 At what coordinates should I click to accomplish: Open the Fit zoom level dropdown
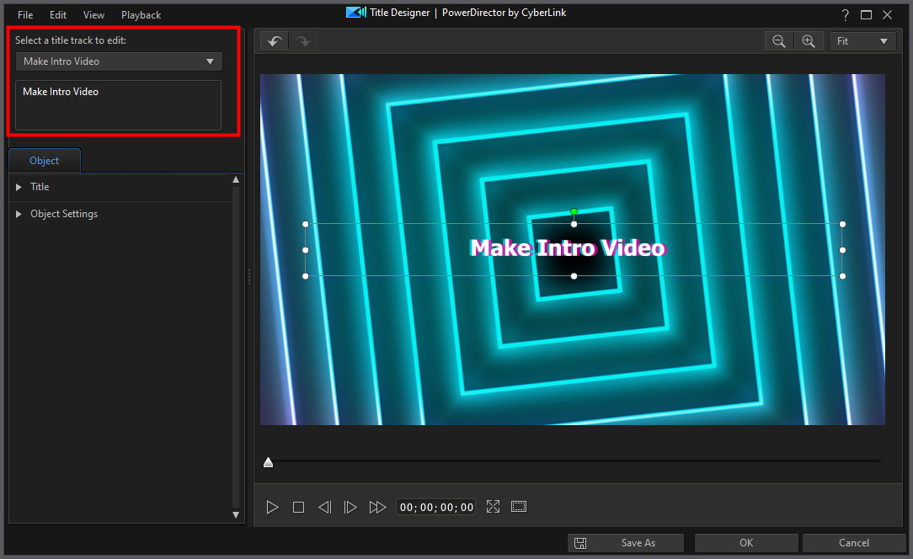862,40
